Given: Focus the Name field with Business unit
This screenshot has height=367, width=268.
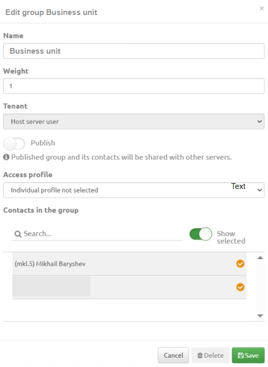Looking at the screenshot, I should 134,51.
